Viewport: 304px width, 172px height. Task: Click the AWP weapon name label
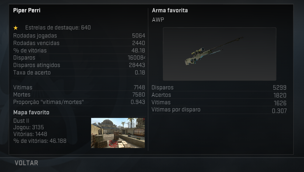pos(158,20)
